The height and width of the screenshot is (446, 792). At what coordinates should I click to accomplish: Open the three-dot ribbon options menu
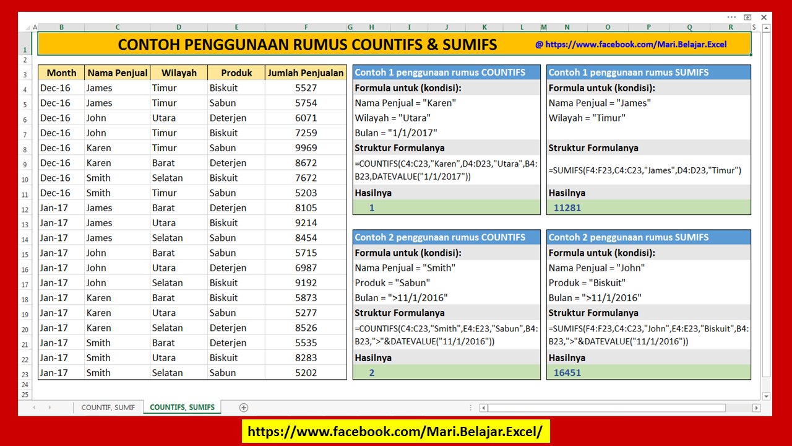click(x=732, y=17)
